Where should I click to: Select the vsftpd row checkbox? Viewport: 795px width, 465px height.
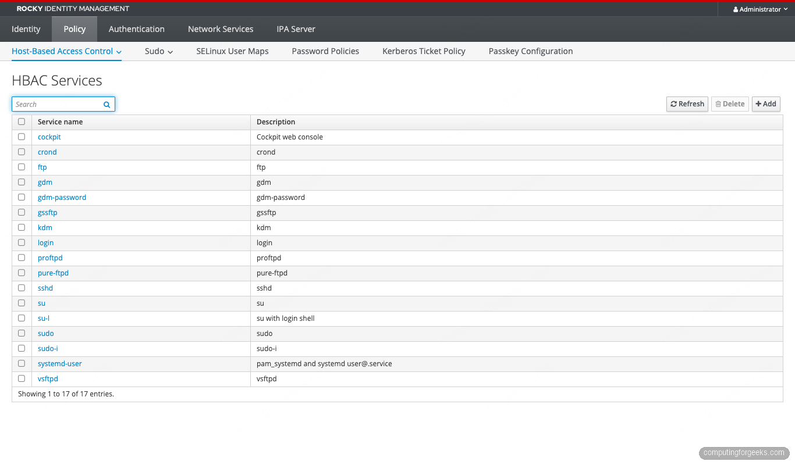coord(22,378)
